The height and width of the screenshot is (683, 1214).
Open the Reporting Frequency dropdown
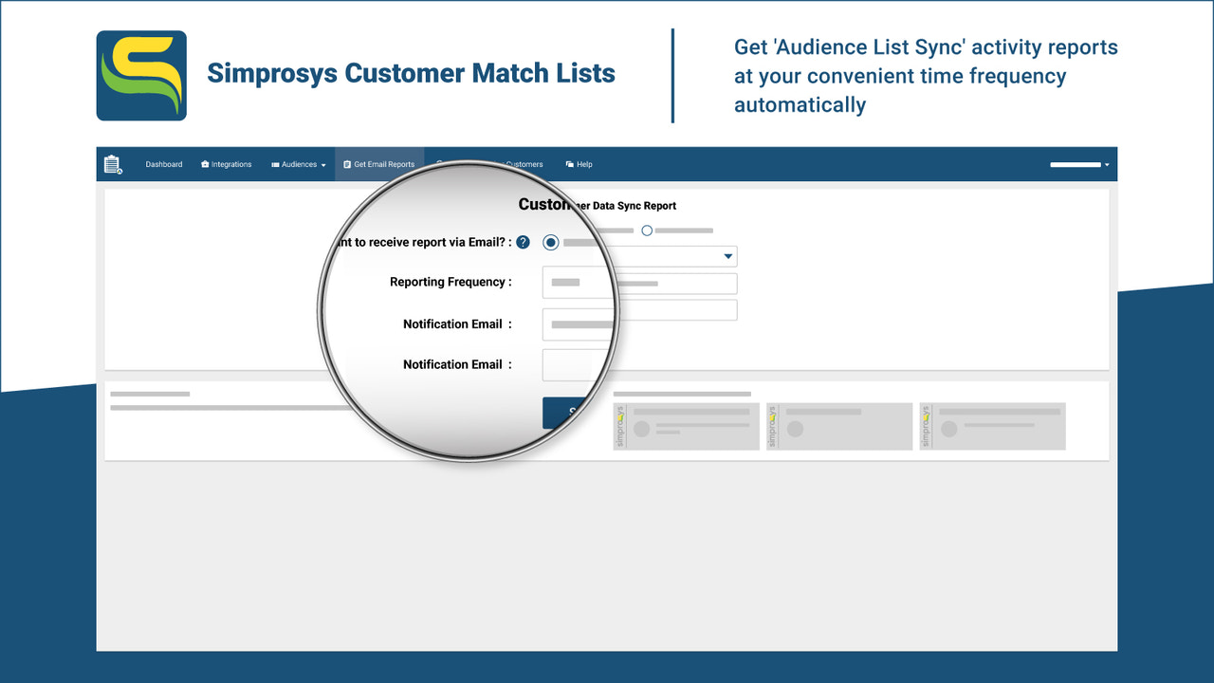[727, 256]
